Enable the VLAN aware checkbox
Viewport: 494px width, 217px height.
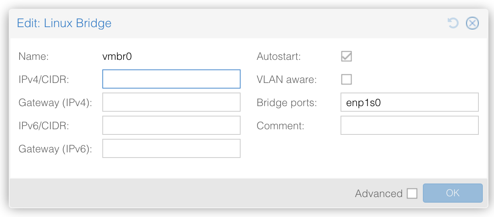347,79
